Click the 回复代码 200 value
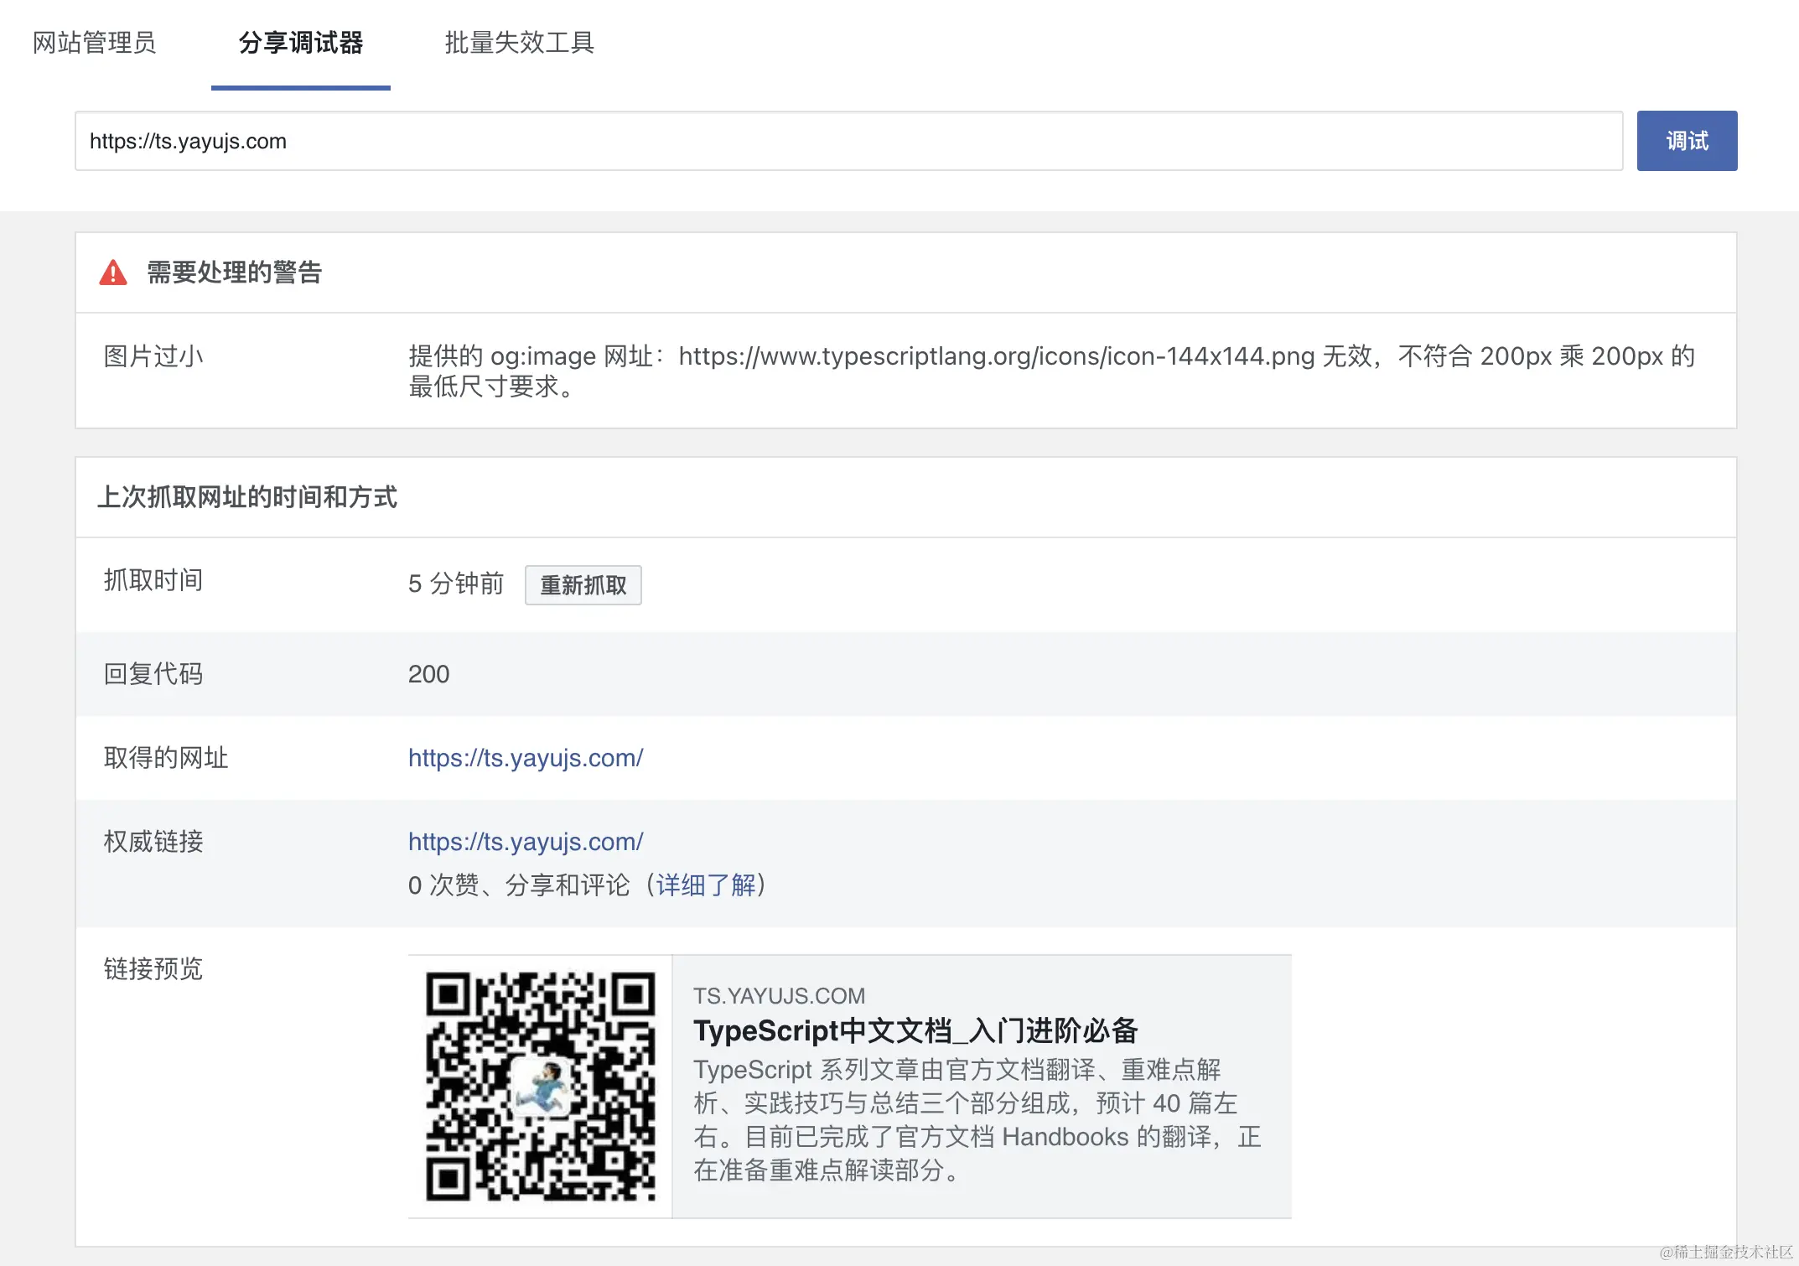 (x=428, y=674)
